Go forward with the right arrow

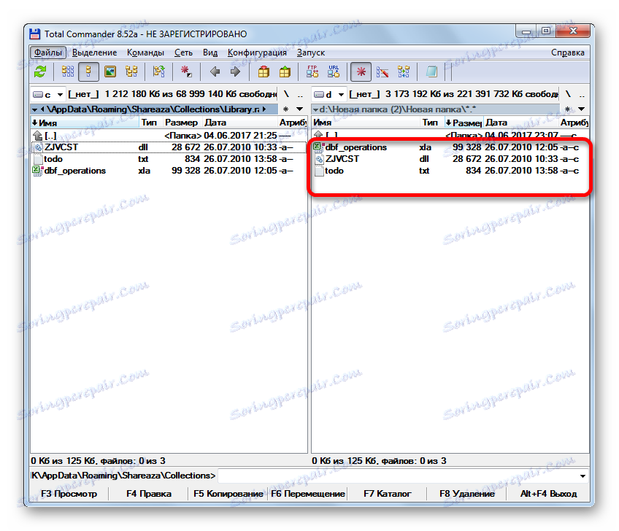point(235,71)
